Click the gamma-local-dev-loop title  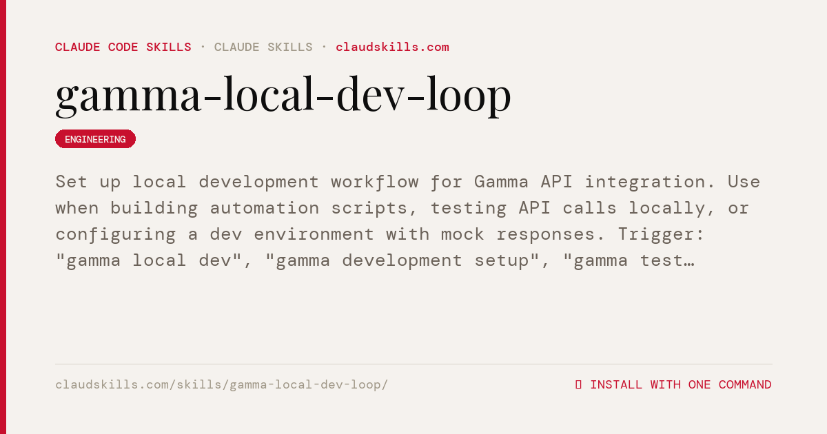point(283,94)
